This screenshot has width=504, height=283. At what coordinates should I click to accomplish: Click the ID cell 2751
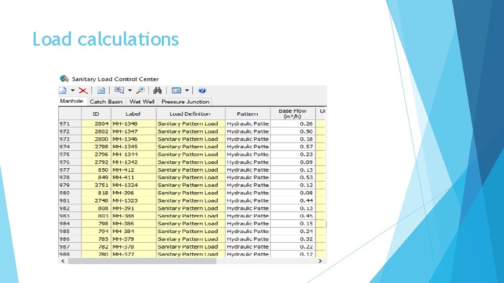click(x=96, y=185)
